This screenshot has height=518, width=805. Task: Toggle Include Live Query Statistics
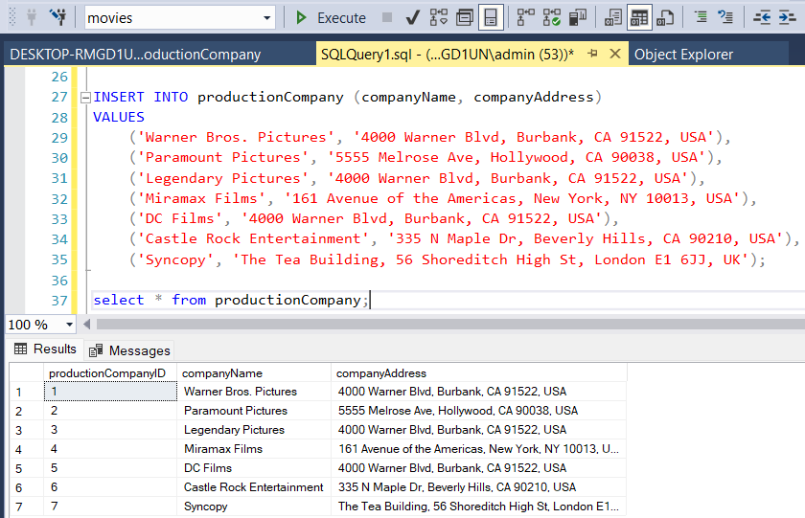pos(552,17)
